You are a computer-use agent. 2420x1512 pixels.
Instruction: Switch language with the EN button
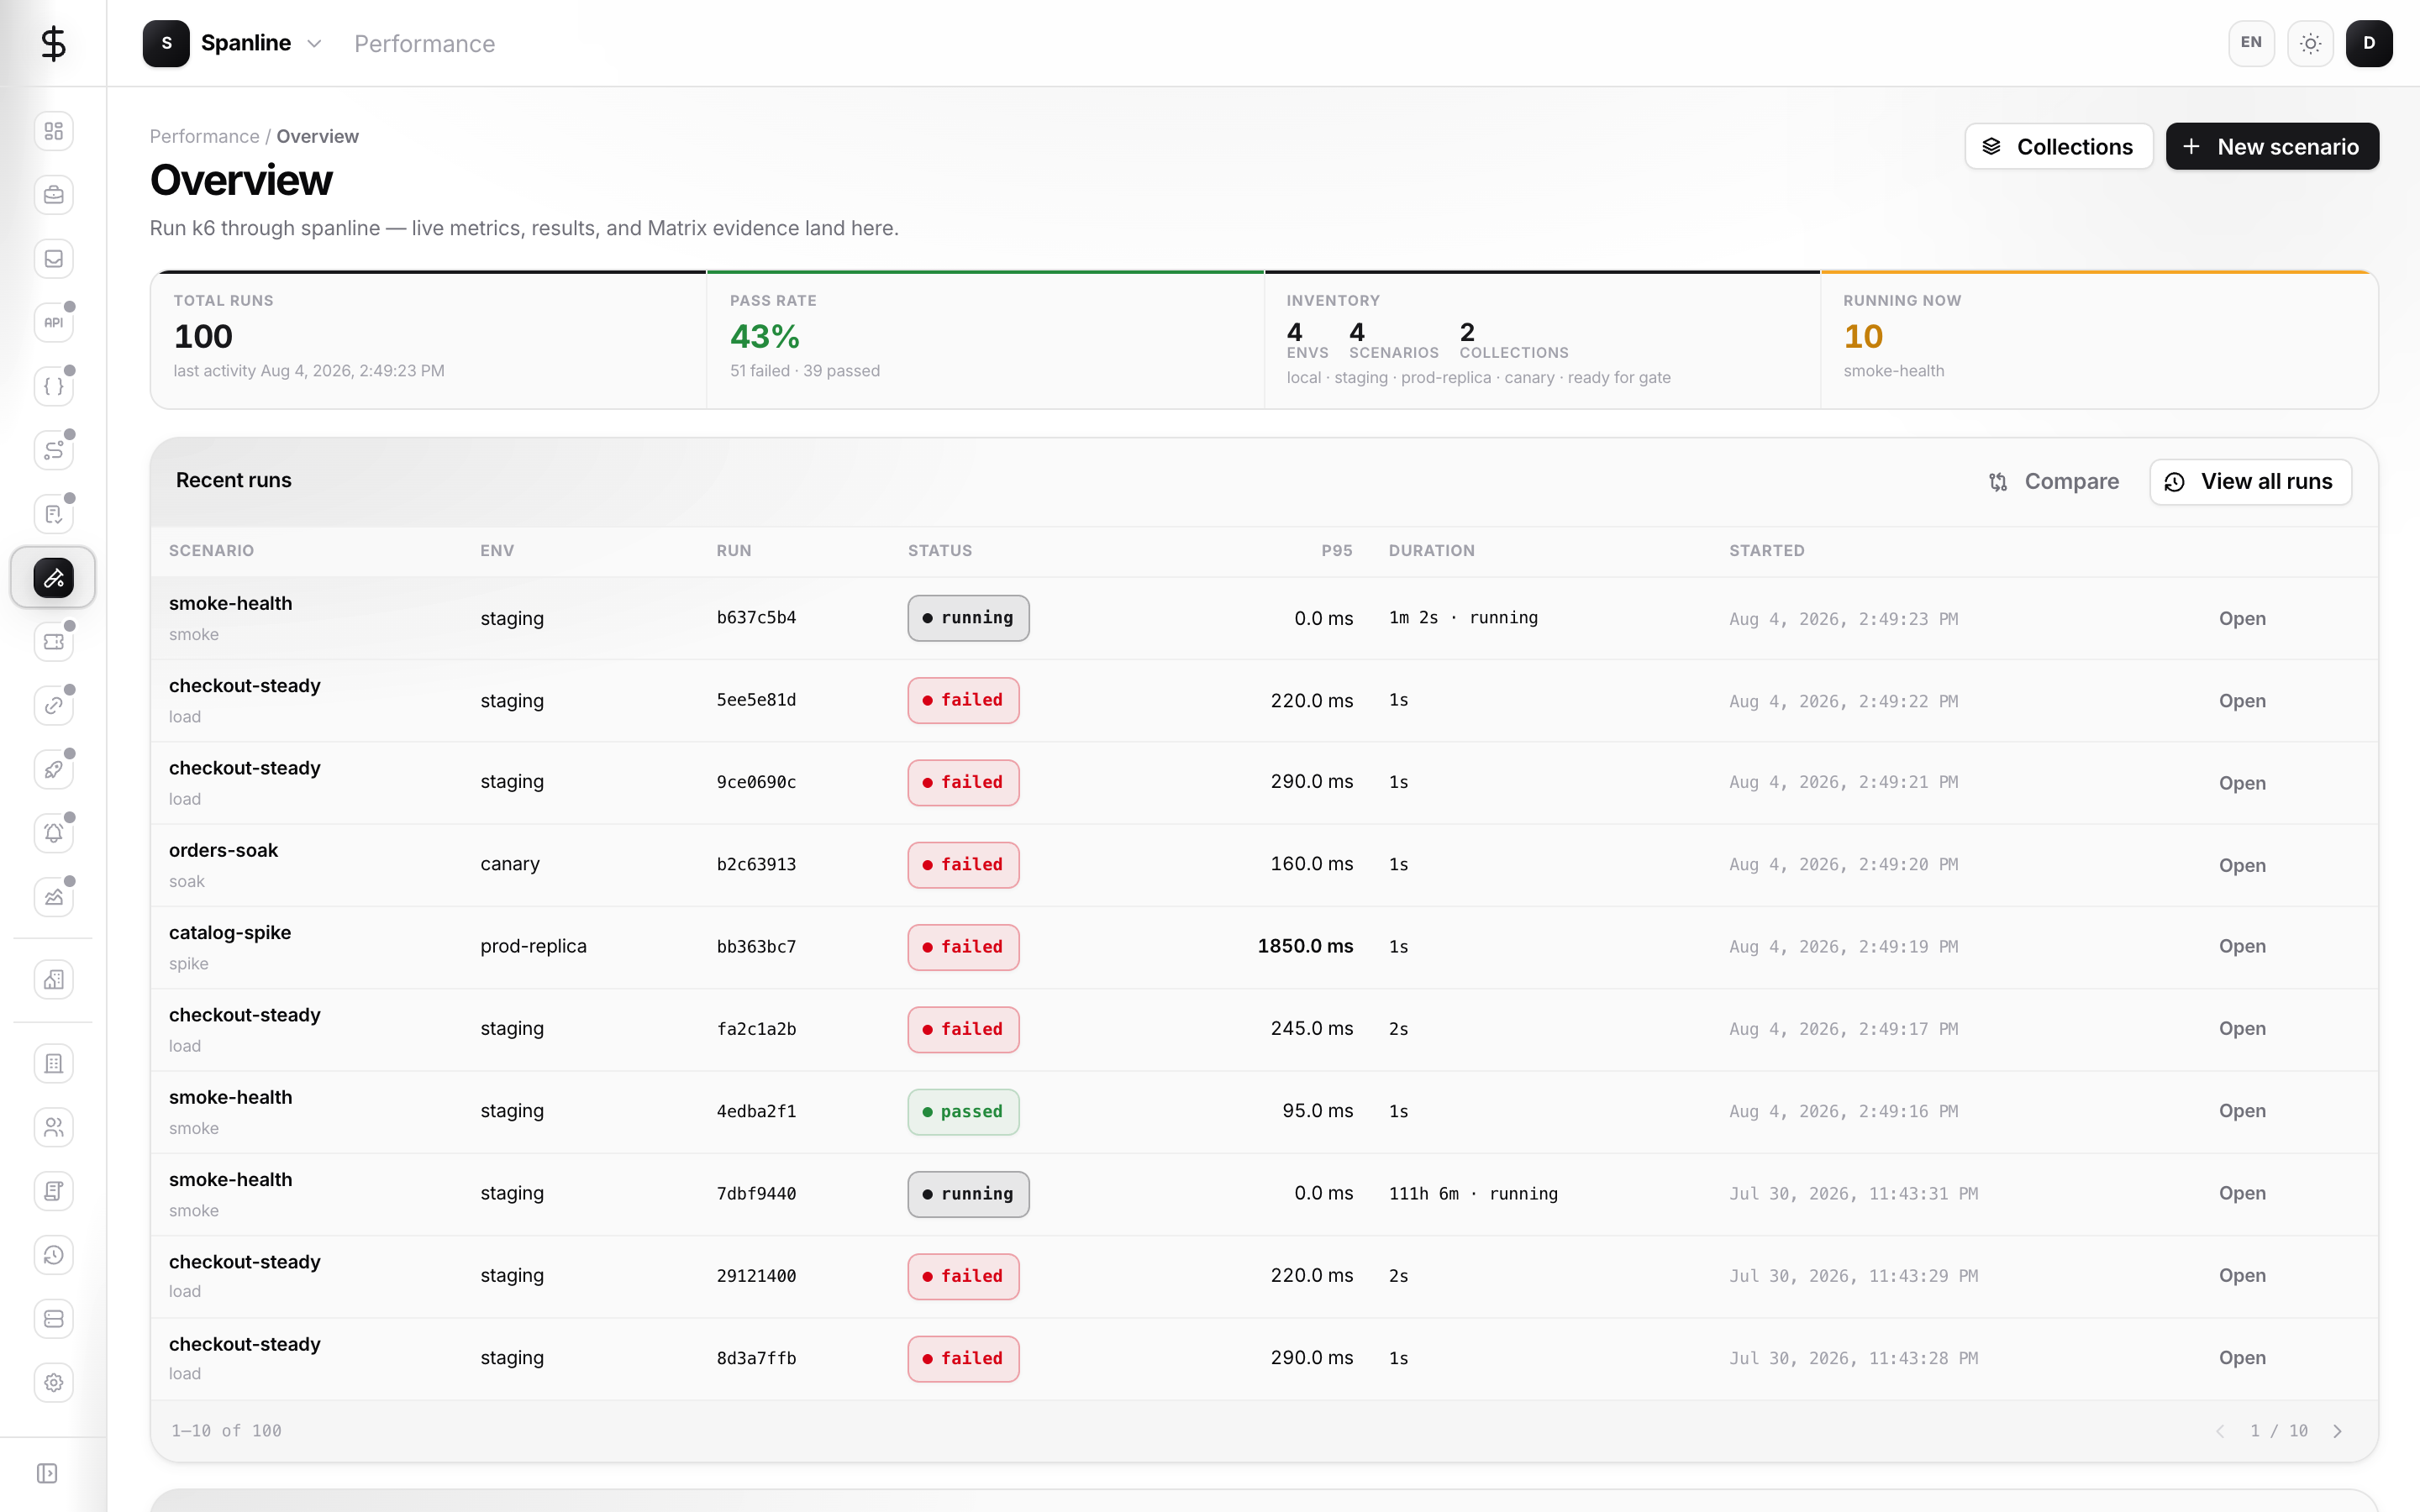(x=2251, y=43)
